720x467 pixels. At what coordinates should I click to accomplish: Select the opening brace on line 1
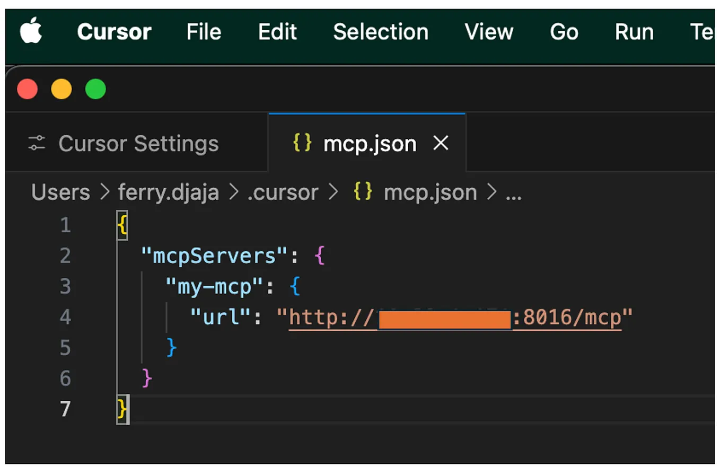pyautogui.click(x=122, y=224)
